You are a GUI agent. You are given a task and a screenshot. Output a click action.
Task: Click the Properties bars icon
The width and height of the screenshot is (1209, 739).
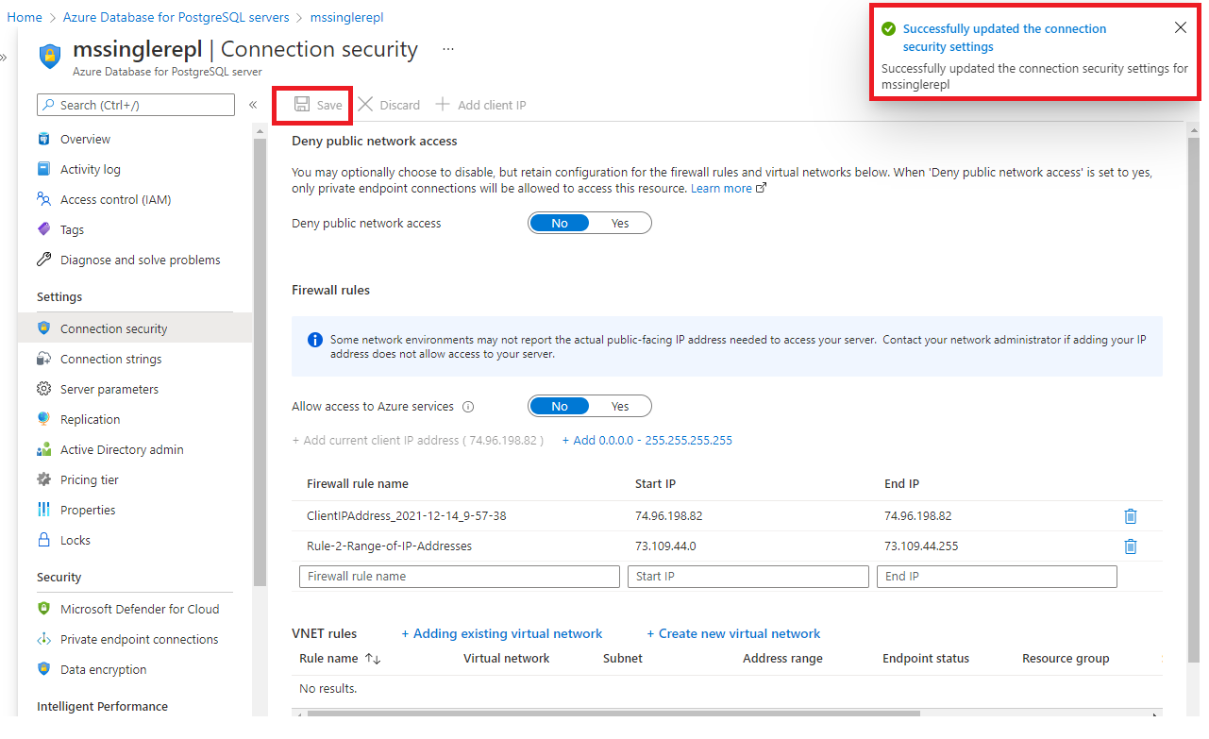click(43, 510)
